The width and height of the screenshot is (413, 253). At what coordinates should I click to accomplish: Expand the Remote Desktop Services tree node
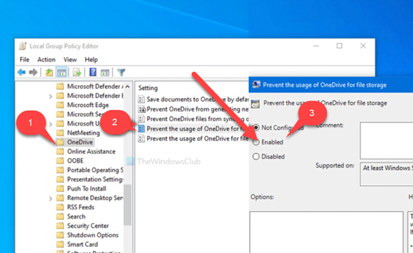pyautogui.click(x=51, y=199)
